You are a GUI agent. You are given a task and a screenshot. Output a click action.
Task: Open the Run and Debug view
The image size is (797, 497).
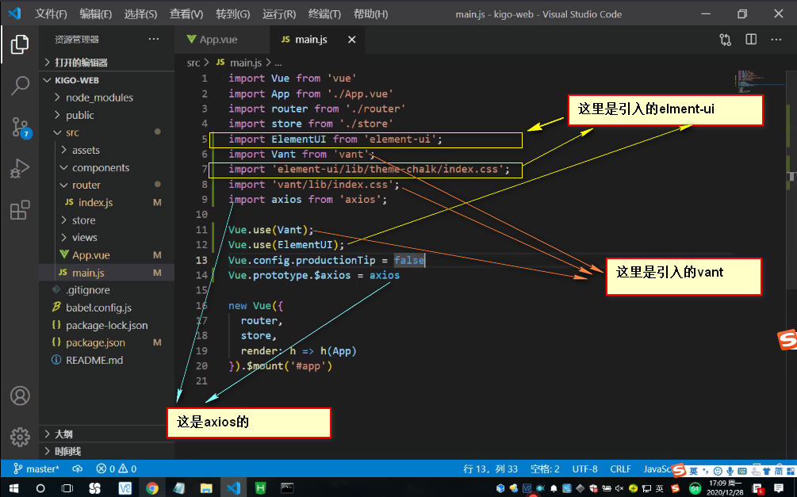click(20, 169)
